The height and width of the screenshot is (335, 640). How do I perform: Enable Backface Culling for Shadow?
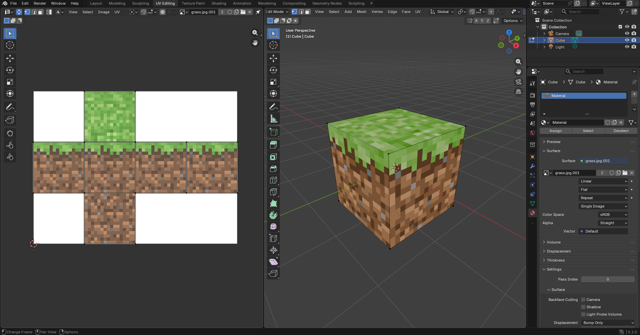(583, 307)
